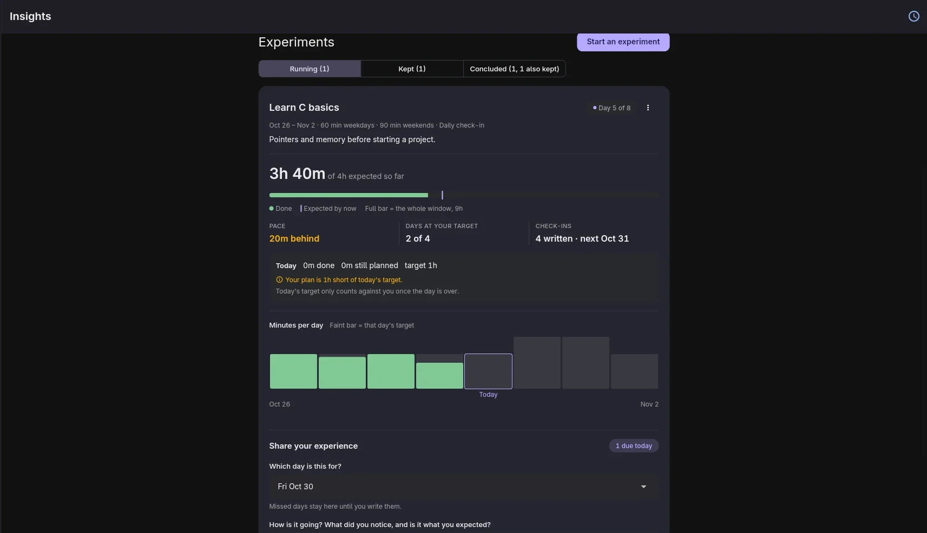
Task: Open the Concluded (1, 1 also kept) tab
Action: (514, 69)
